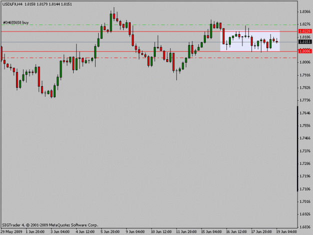
Task: Click the 1.6836 price scale label
Action: (305, 227)
